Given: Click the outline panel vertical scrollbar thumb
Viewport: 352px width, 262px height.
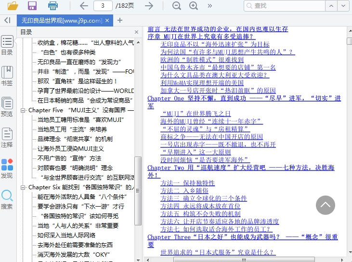Looking at the screenshot, I should [138, 191].
